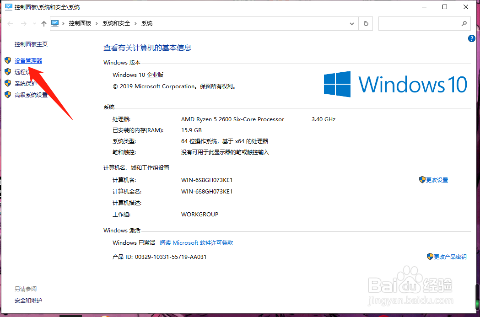Click © 2019 Microsoft Corporation copyright text
The image size is (480, 317).
click(x=174, y=86)
